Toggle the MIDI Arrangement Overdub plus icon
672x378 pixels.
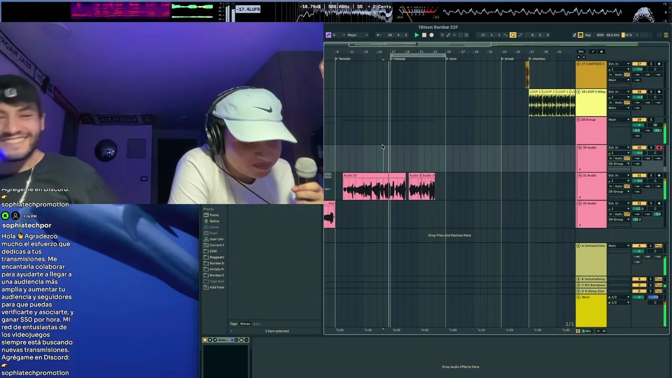point(442,35)
